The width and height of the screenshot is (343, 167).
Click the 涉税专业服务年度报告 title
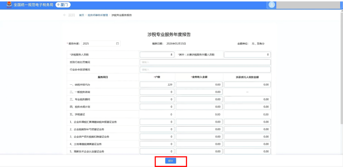169,34
